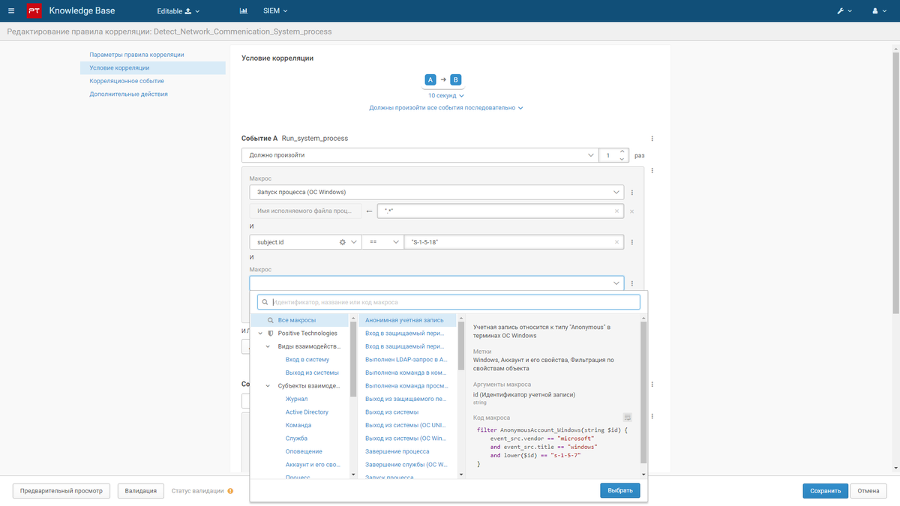
Task: Go to Корреляционное событие section
Action: [x=127, y=81]
